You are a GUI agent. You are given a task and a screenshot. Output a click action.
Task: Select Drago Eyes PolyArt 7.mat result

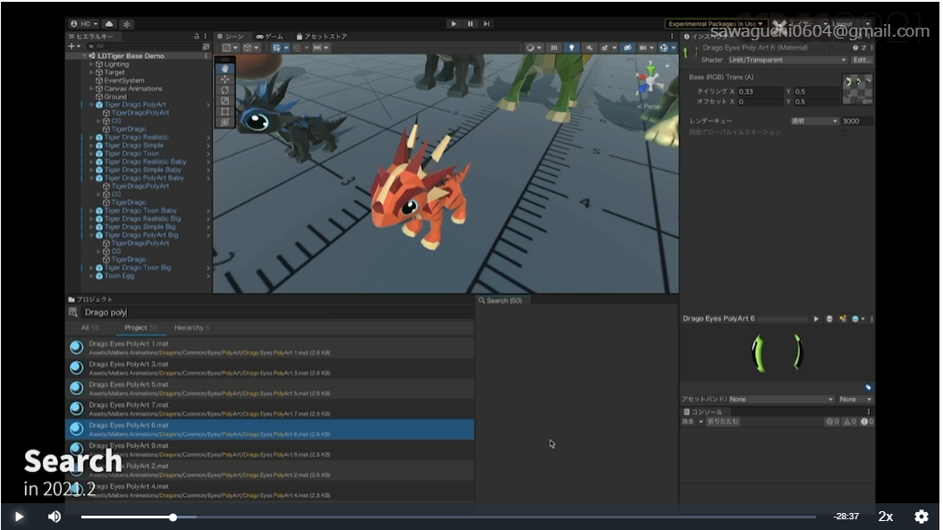[x=269, y=409]
